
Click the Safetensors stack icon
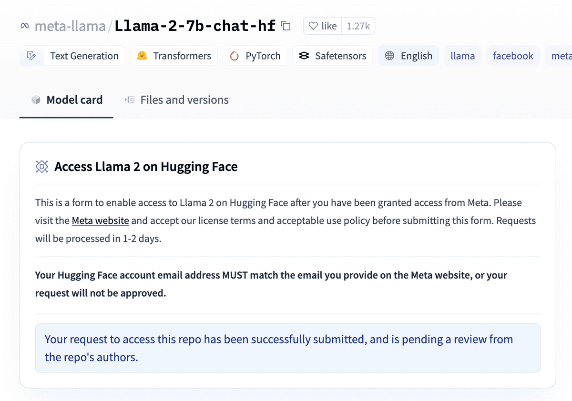pyautogui.click(x=304, y=56)
